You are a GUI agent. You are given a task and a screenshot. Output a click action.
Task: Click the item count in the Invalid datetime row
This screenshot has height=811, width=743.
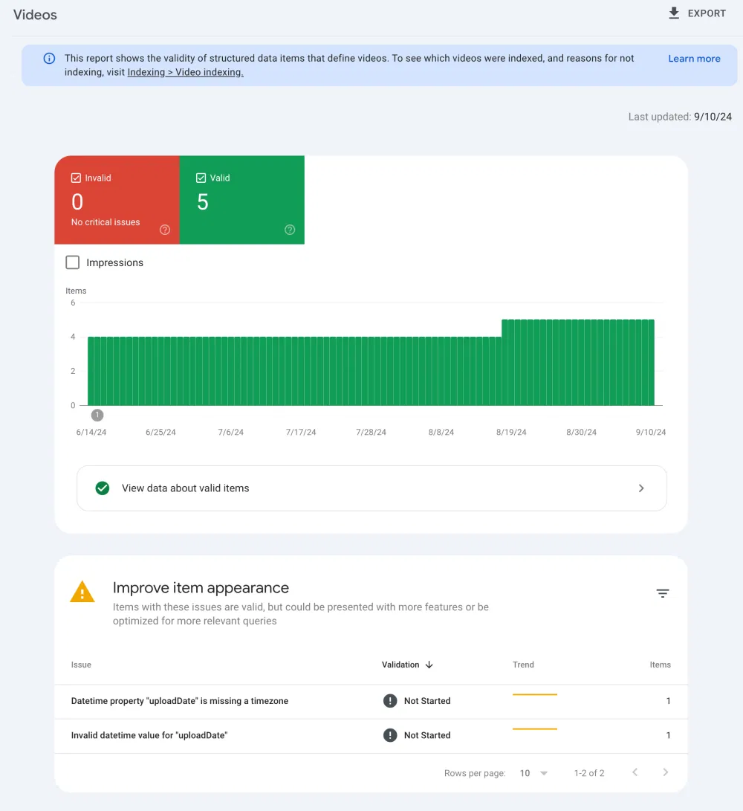point(668,735)
